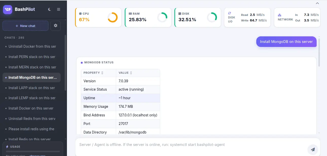Click Write 64.7 MB/s reading
Viewport: 327px width, 156px height.
(254, 20)
